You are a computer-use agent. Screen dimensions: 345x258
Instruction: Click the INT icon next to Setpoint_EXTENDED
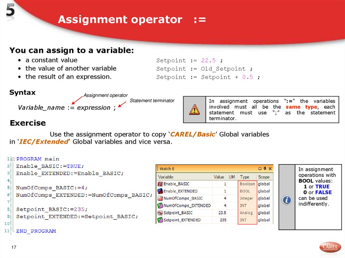point(160,220)
